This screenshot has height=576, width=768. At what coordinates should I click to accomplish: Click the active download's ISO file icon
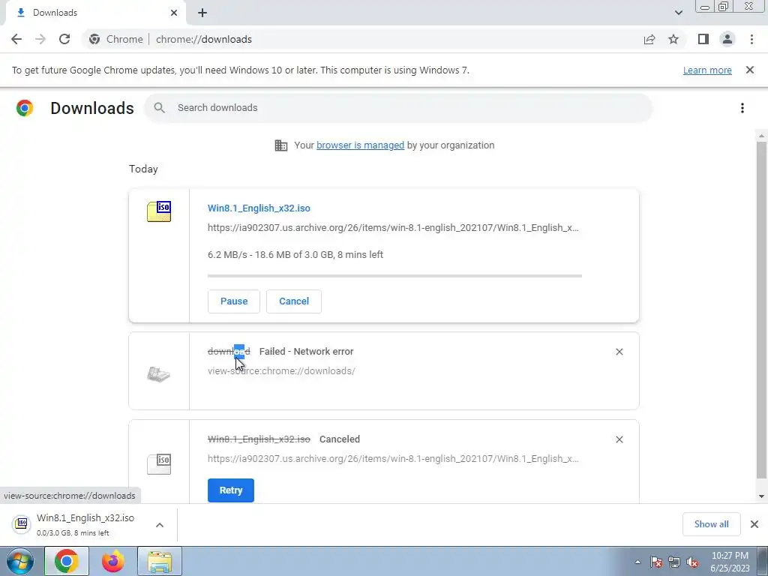[159, 211]
